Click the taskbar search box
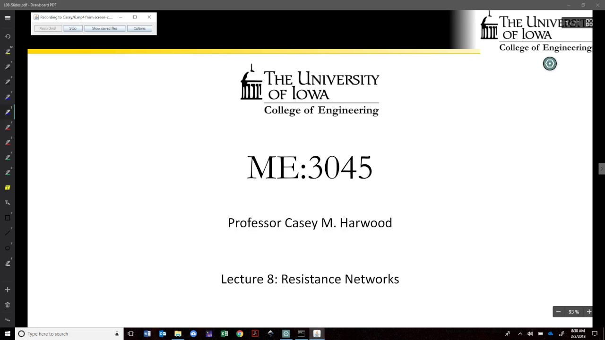Screen dimensions: 605x340 69,334
